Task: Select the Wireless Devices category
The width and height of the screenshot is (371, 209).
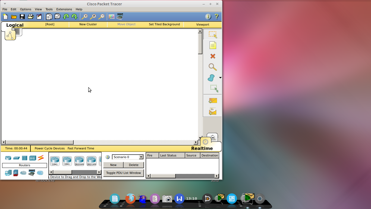Action: pyautogui.click(x=33, y=158)
